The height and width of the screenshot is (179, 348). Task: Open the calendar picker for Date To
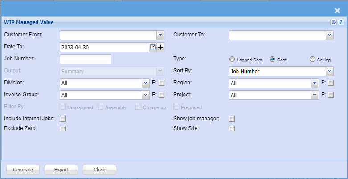(x=152, y=47)
